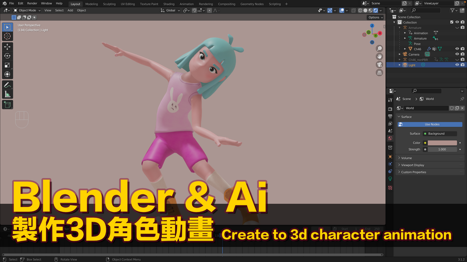Viewport: 467px width, 262px height.
Task: Open the Global orientation dropdown
Action: (x=171, y=10)
